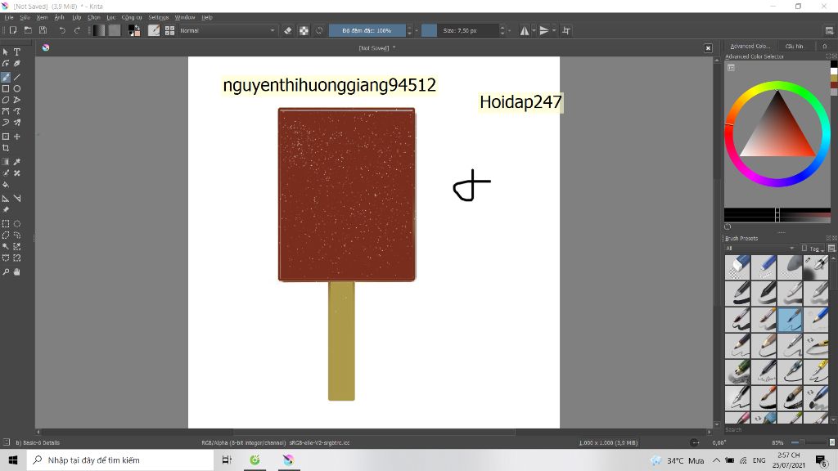The height and width of the screenshot is (471, 838).
Task: Select the Contiguous Selection magic wand
Action: (6, 247)
